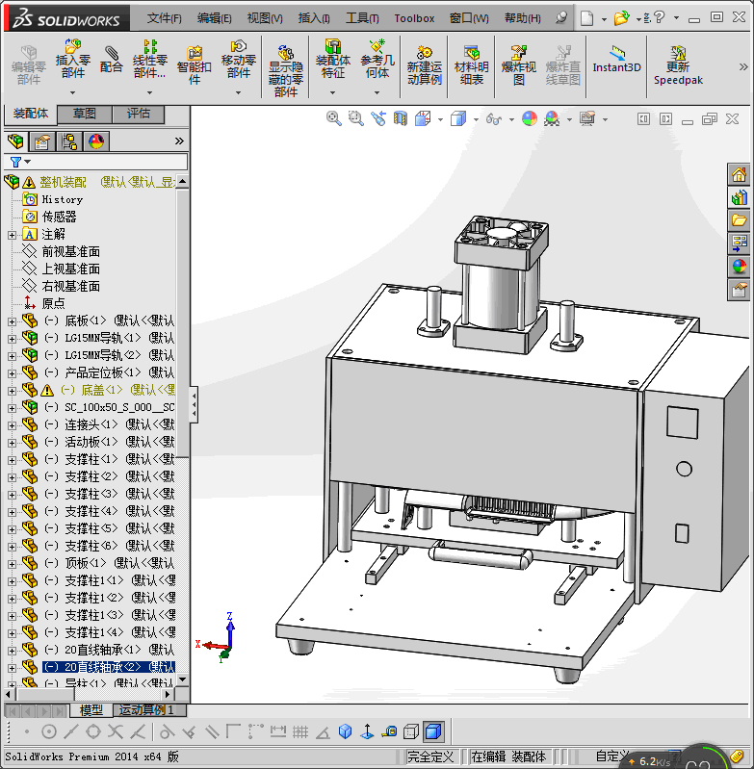754x769 pixels.
Task: Click the 智能扣件 smart fasteners icon
Action: coord(195,65)
